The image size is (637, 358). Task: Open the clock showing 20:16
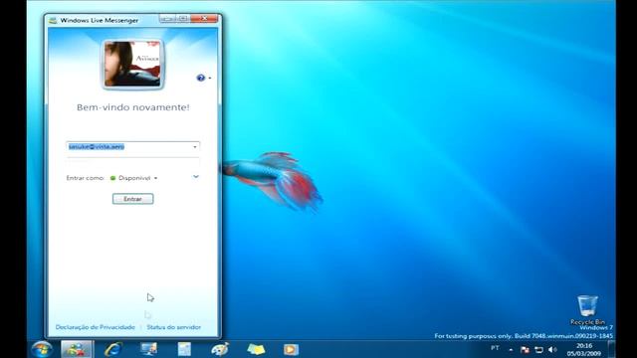(x=584, y=349)
